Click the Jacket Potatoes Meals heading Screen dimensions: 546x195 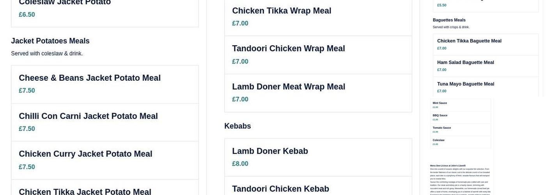(x=50, y=41)
